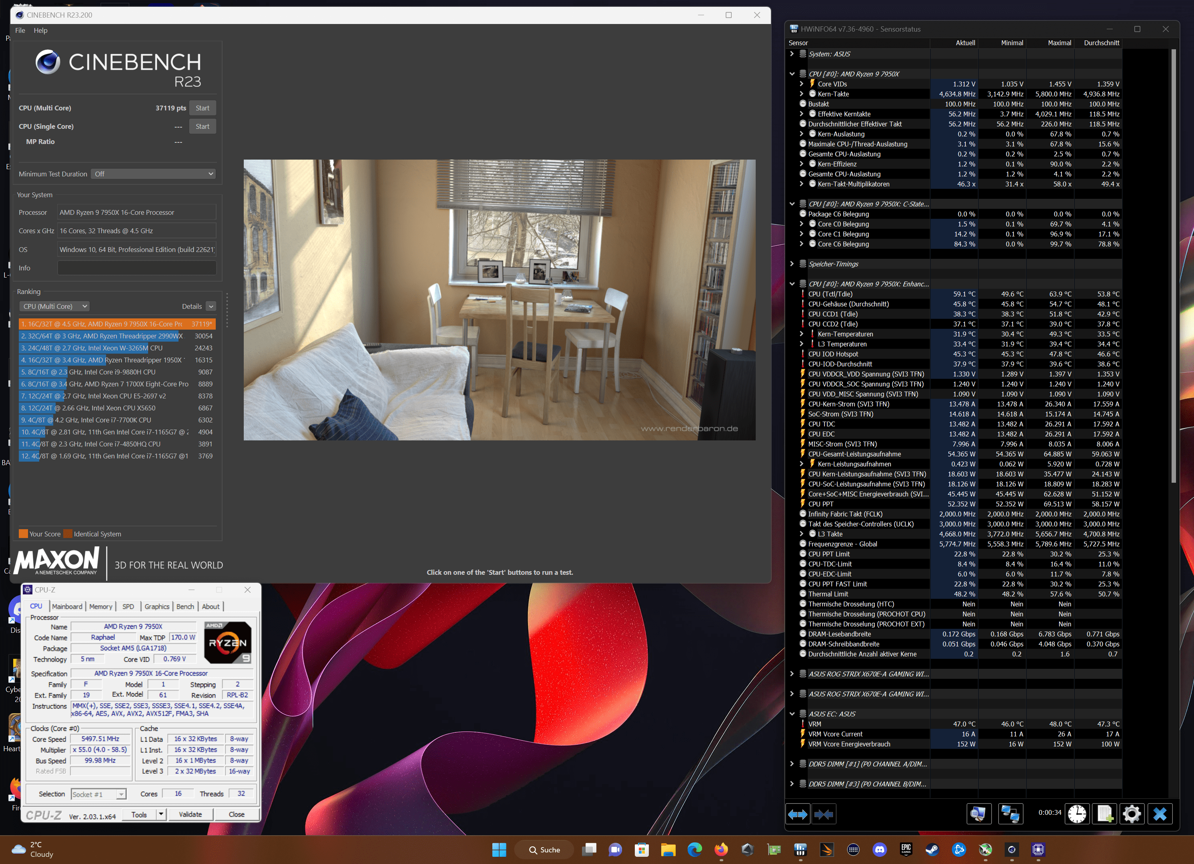Switch to CPU-Z icon on the taskbar
Screen dimensions: 1194x864
[1038, 849]
